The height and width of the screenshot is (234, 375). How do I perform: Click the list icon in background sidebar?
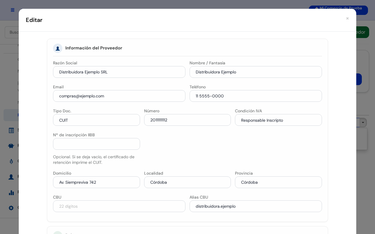[11, 130]
